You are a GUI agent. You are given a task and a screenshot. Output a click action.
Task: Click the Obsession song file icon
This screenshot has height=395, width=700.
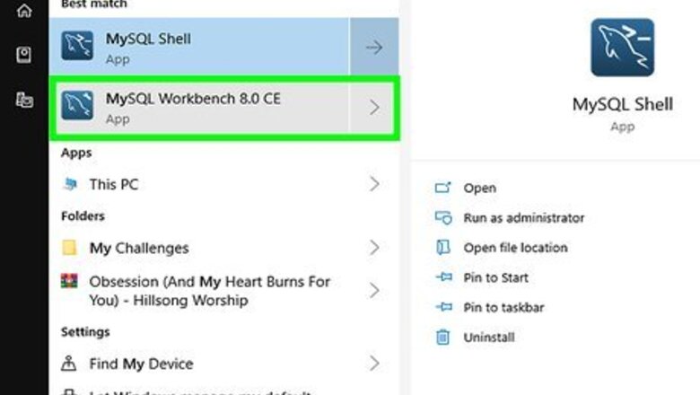[69, 282]
